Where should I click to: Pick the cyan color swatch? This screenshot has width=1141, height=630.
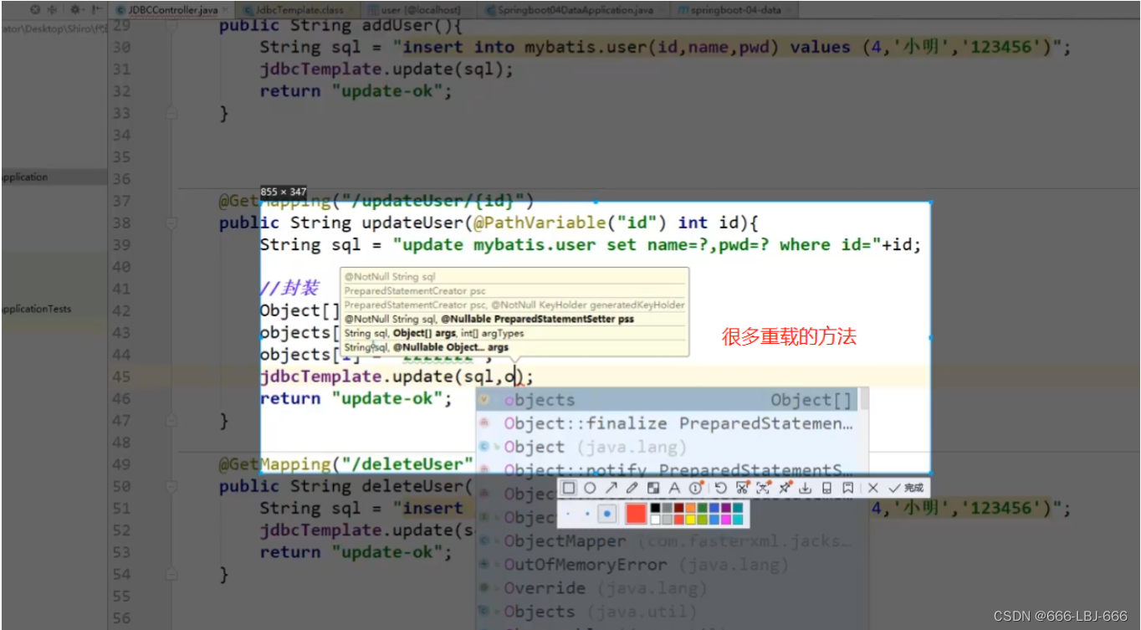tap(738, 520)
